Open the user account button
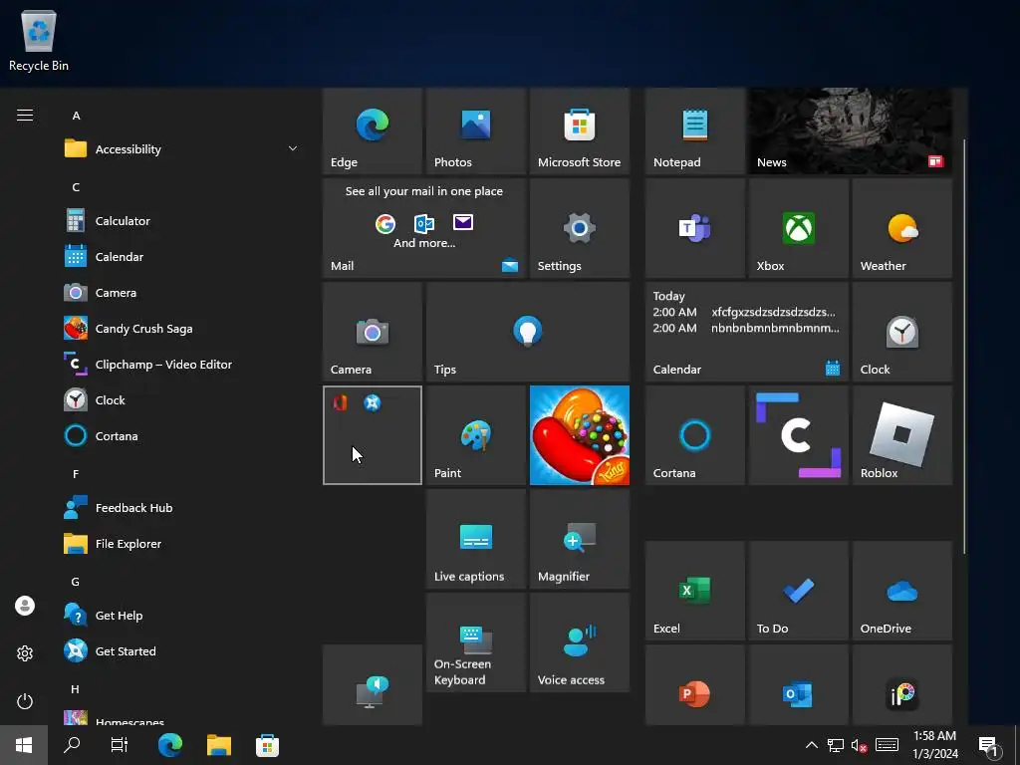The height and width of the screenshot is (765, 1020). [x=25, y=606]
